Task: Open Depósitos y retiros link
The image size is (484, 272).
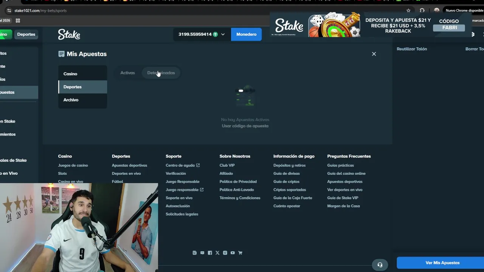Action: click(x=289, y=165)
